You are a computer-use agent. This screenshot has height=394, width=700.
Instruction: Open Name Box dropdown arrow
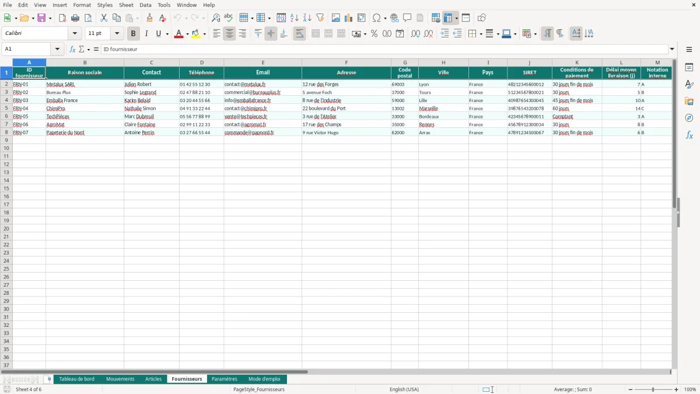(58, 50)
